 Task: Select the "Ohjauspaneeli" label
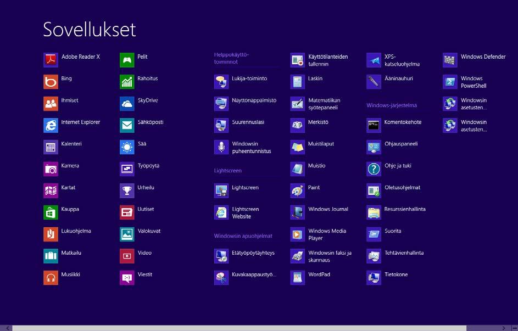click(401, 144)
